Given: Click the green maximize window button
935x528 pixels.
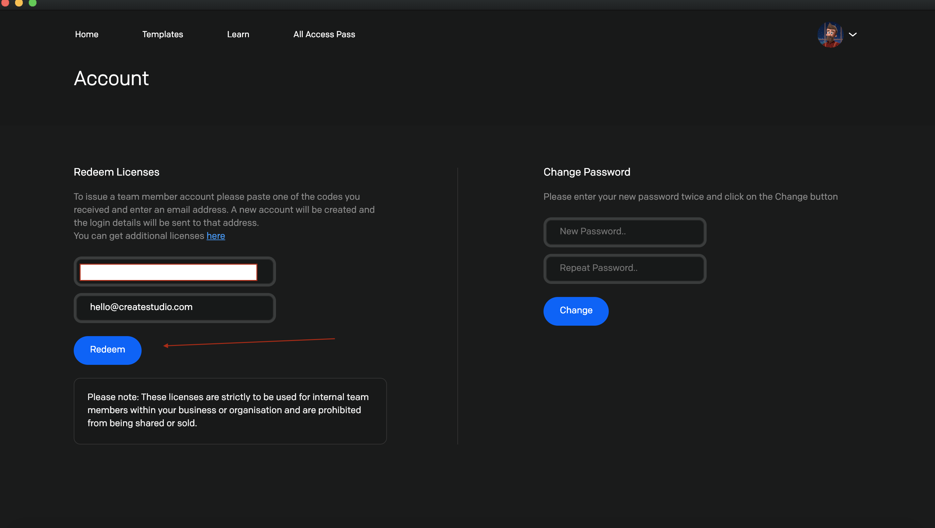Looking at the screenshot, I should pyautogui.click(x=33, y=3).
